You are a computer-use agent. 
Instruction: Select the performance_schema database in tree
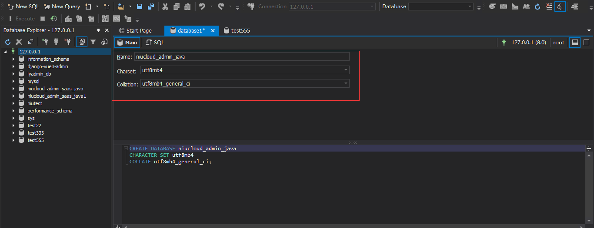(50, 111)
